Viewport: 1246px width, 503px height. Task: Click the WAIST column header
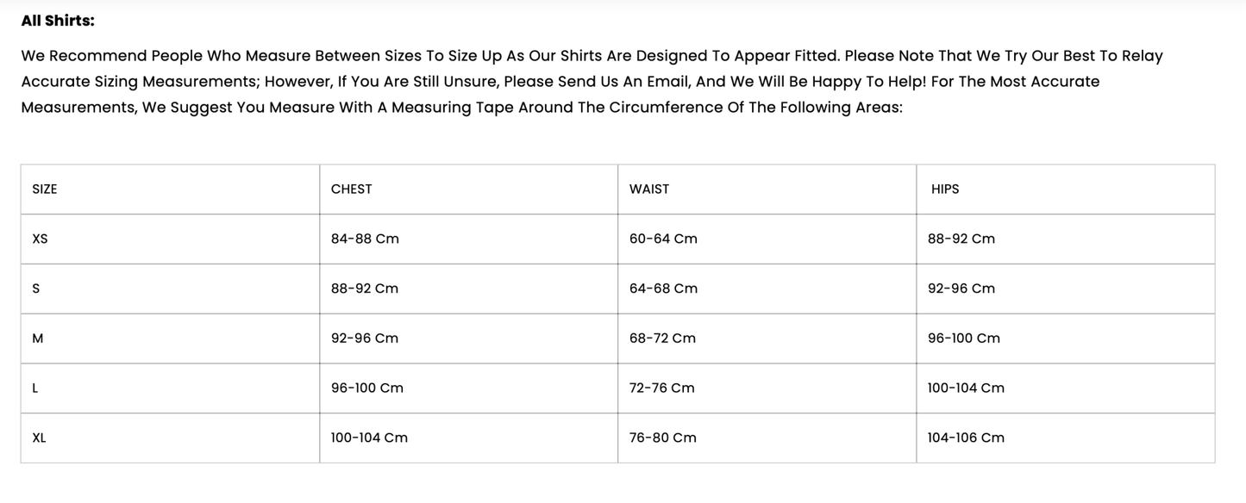[649, 189]
